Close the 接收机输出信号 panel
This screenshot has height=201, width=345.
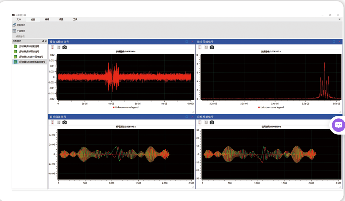192,42
